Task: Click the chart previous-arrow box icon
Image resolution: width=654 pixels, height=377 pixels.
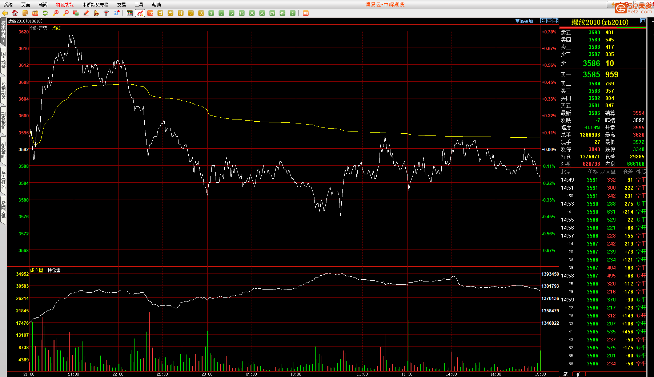Action: (x=543, y=21)
